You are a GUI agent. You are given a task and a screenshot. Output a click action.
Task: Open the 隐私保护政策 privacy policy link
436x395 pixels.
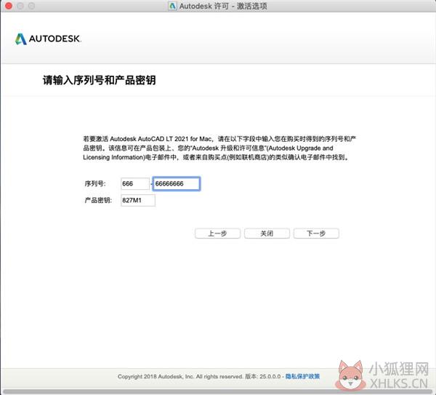point(302,376)
